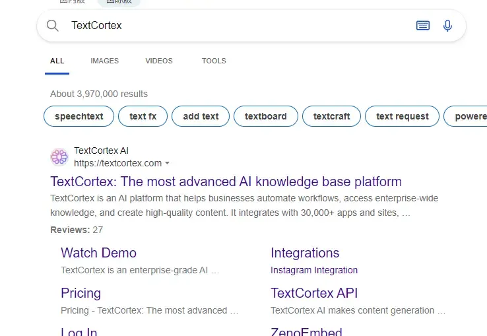Choose the 'add text' related search chip
The width and height of the screenshot is (487, 336).
(x=201, y=116)
